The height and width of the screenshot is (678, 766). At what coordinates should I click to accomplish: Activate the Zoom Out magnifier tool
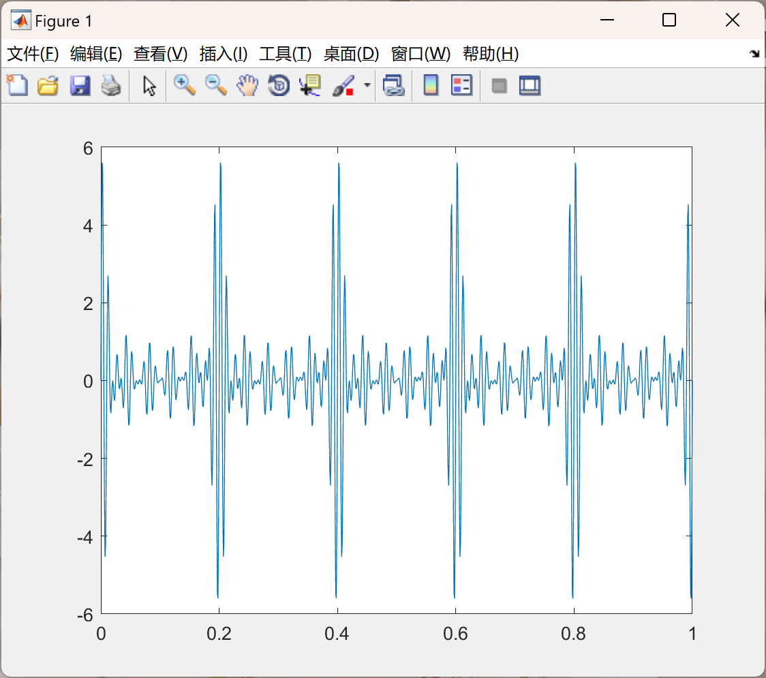(x=216, y=85)
